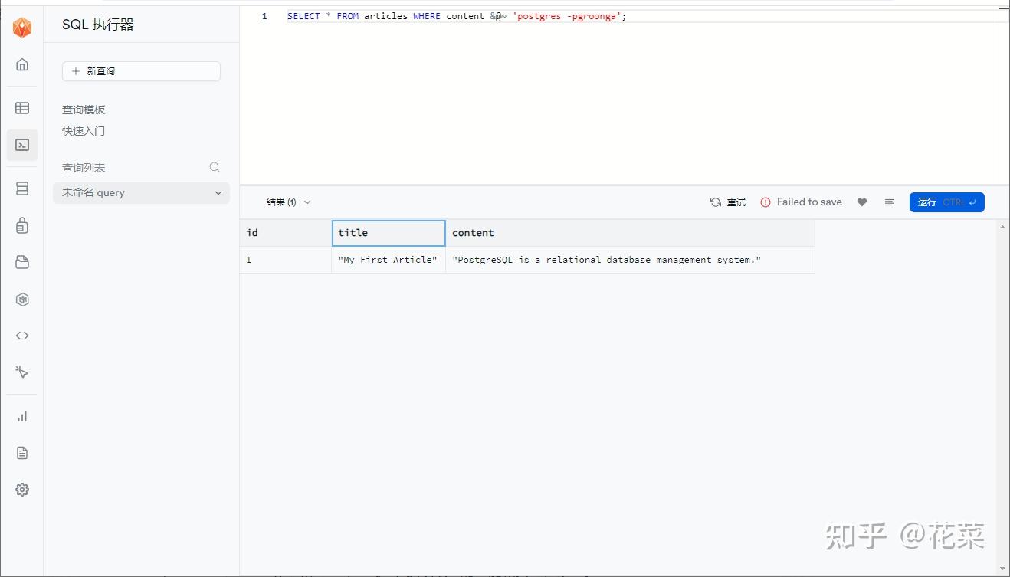The height and width of the screenshot is (577, 1010).
Task: Open the Logs document icon
Action: coord(22,453)
